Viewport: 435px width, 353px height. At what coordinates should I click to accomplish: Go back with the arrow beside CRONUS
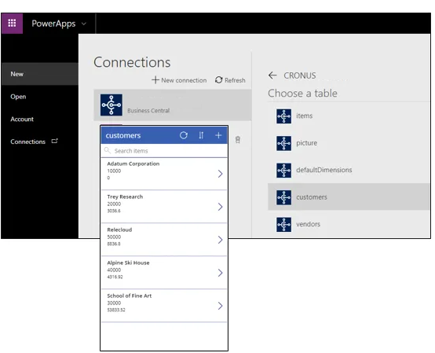272,75
